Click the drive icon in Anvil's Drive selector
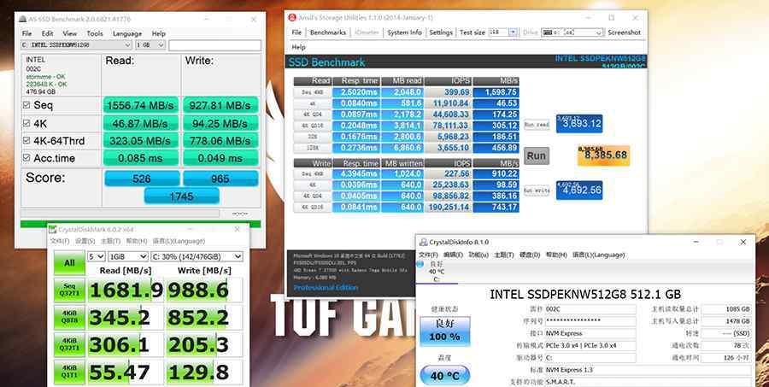 coord(548,32)
